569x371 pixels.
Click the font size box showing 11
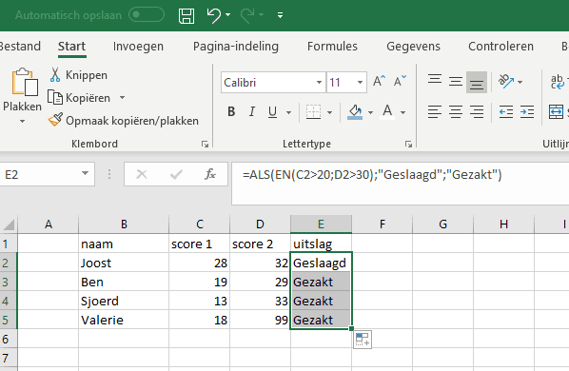[x=342, y=83]
